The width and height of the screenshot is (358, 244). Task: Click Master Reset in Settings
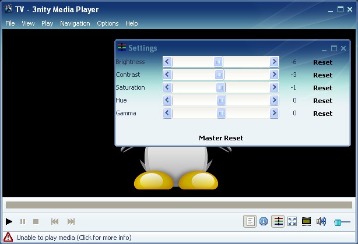point(221,138)
